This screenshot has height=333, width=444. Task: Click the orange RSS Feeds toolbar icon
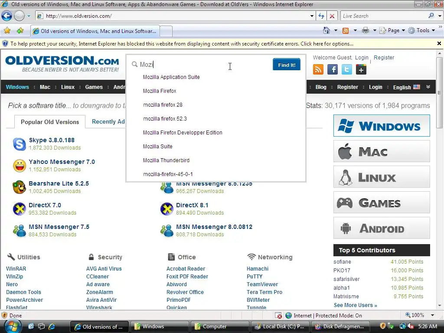(x=346, y=31)
